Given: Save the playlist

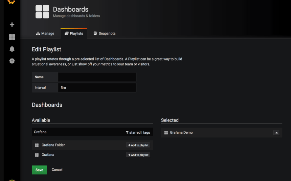Looking at the screenshot, I should (39, 170).
